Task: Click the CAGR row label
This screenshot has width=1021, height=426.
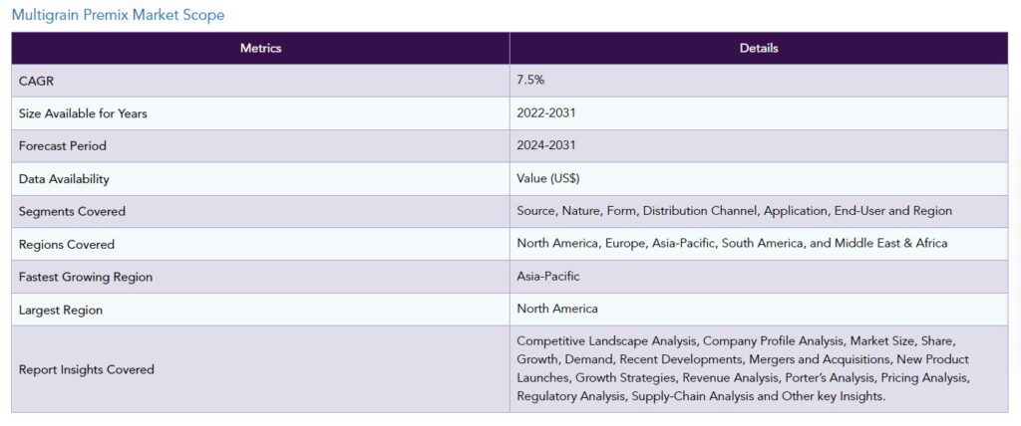Action: [35, 81]
